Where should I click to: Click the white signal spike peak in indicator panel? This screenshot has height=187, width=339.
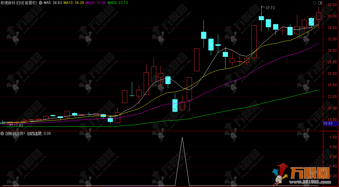pos(182,138)
